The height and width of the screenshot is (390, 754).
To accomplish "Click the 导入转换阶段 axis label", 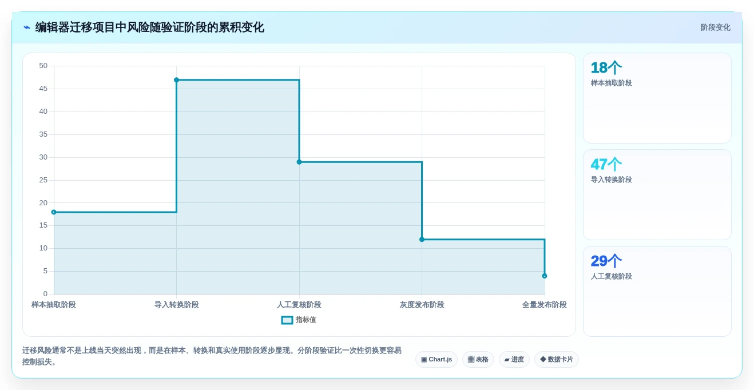I will click(176, 305).
